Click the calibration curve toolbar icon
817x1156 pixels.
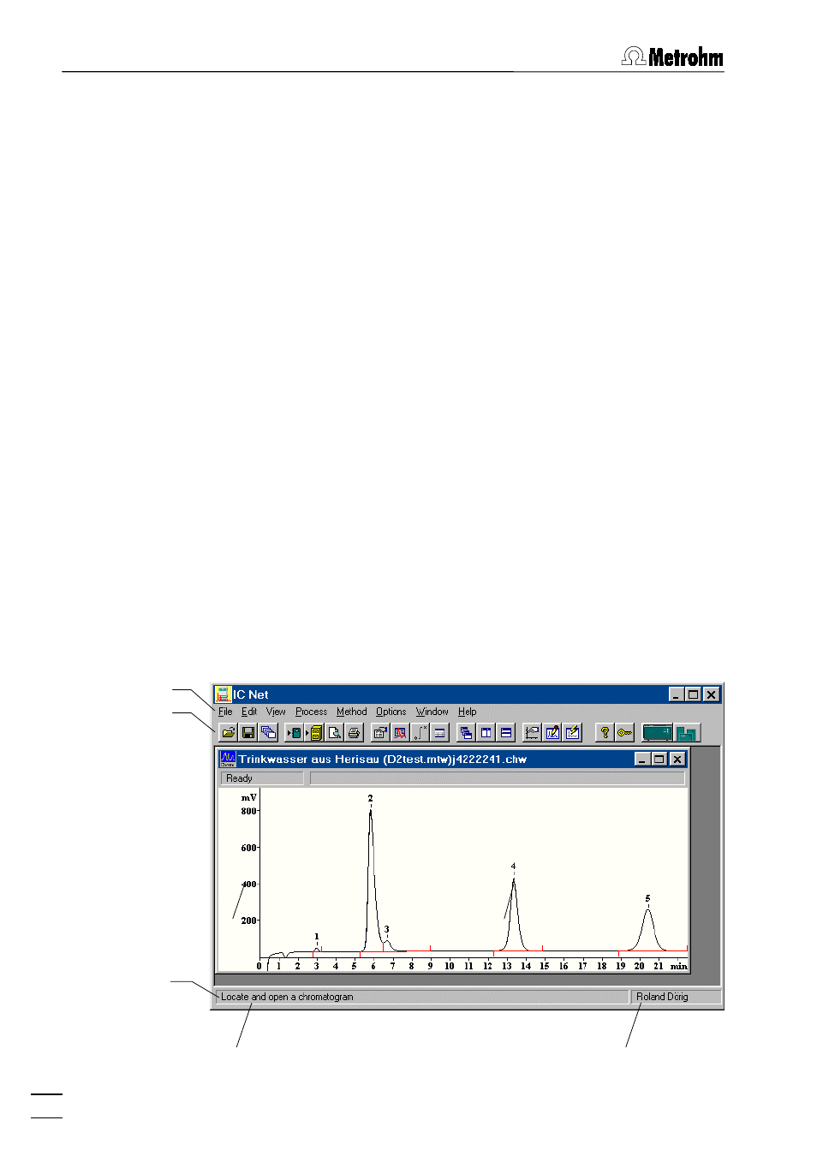click(x=420, y=733)
